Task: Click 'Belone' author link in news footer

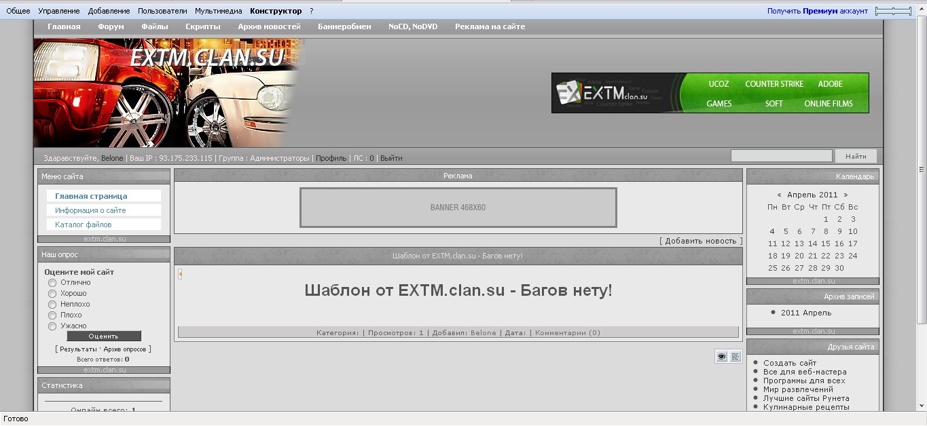Action: pos(484,333)
